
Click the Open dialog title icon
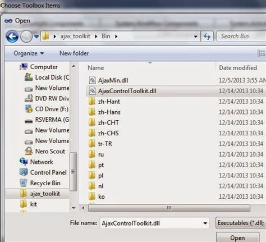click(8, 21)
